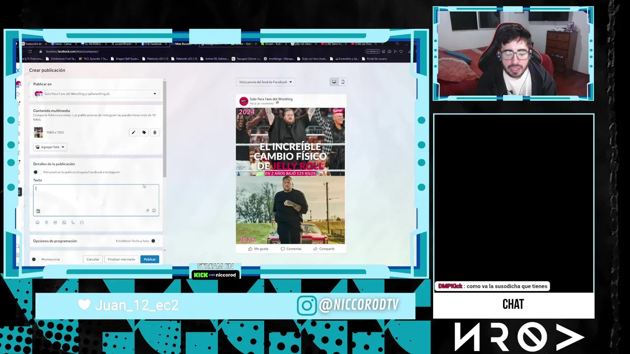Viewport: 630px width, 354px height.
Task: Edit the uploaded photo with the pencil icon
Action: coord(133,132)
